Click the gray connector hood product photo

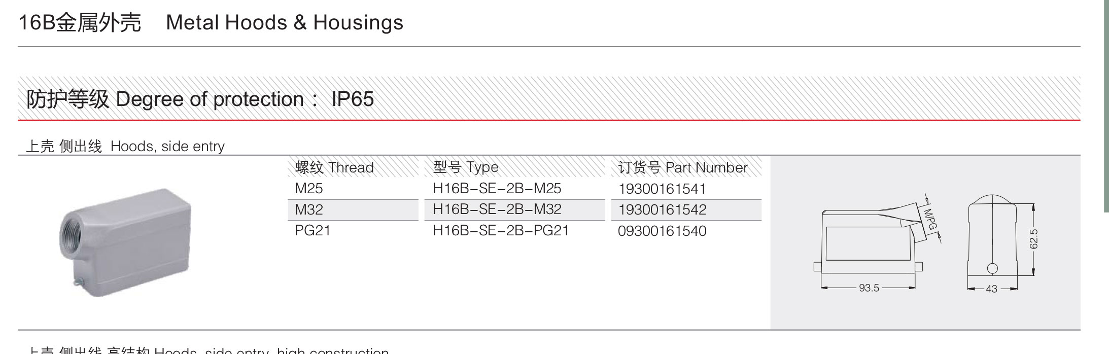coord(126,242)
